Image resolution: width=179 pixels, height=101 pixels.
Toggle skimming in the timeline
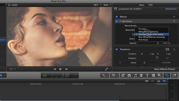(x=147, y=81)
